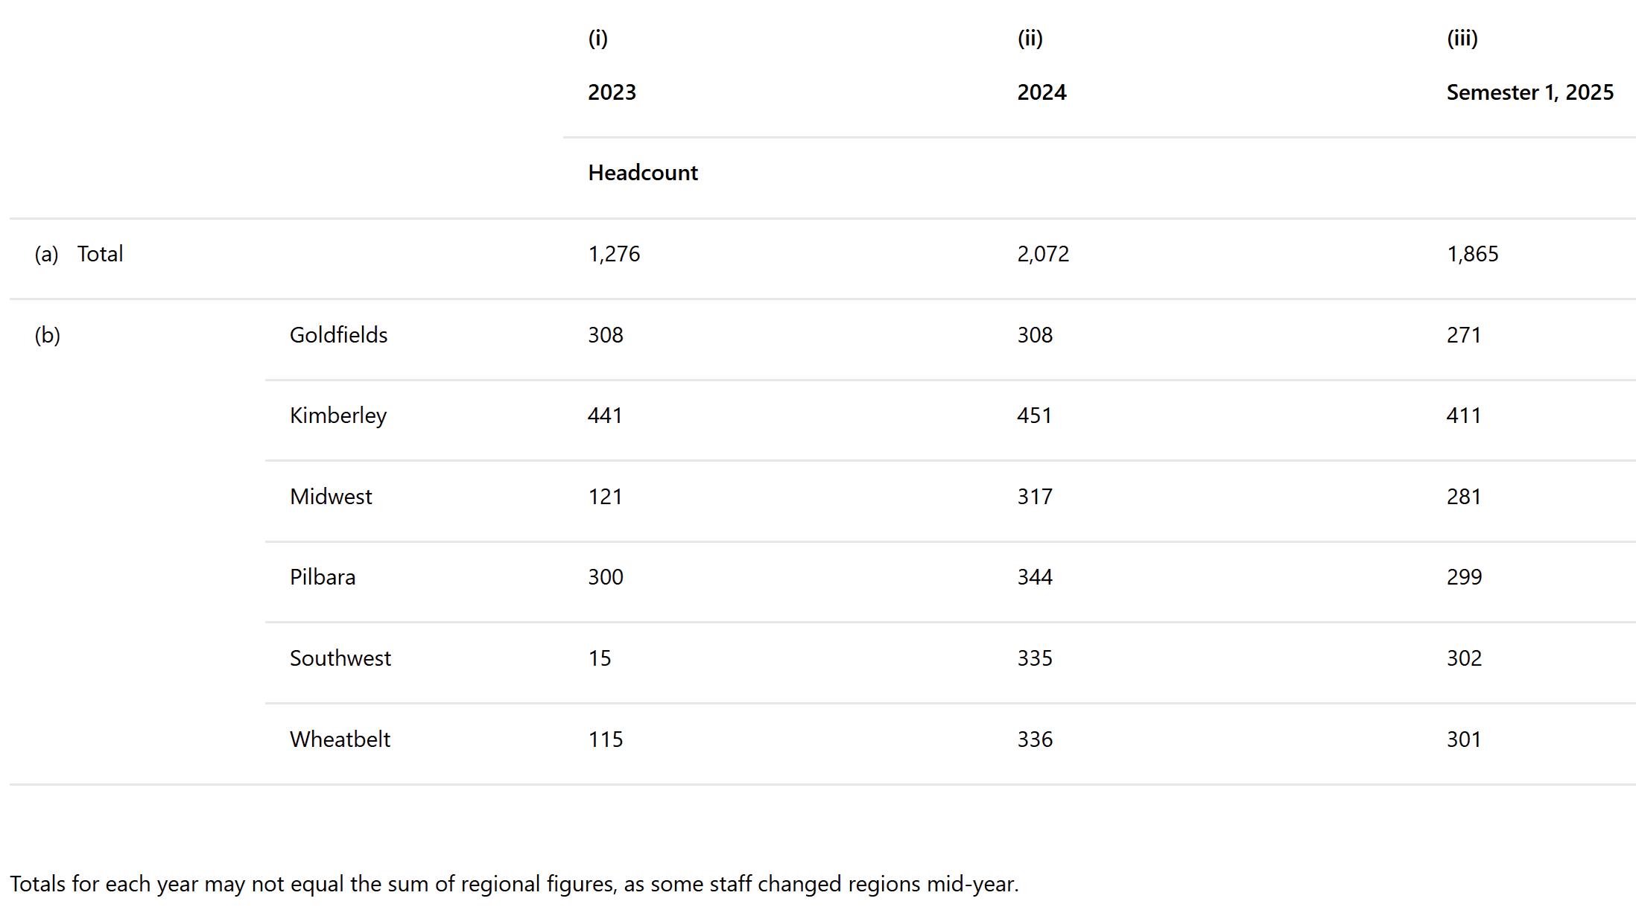
Task: Select the Pilbara region label
Action: tap(323, 577)
